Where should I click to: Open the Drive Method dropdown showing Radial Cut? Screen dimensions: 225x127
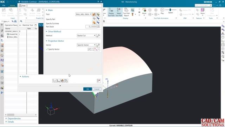click(86, 36)
